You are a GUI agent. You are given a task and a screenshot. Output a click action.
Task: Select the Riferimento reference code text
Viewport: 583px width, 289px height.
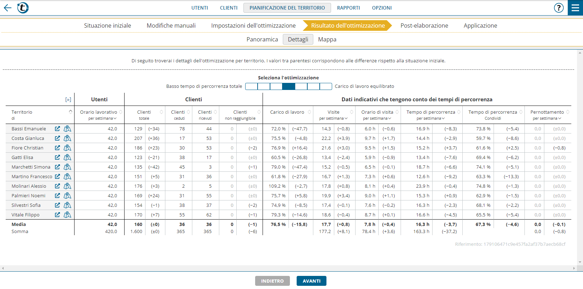pyautogui.click(x=510, y=244)
